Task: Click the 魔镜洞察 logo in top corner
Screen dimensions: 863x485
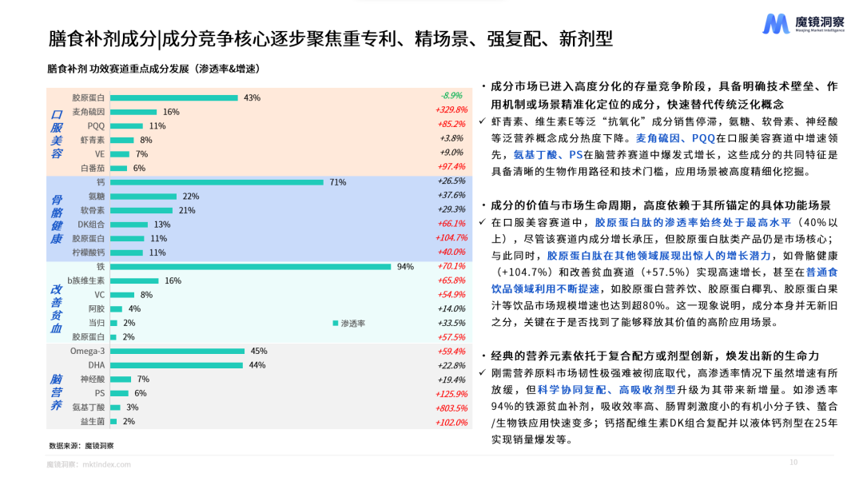Action: (x=803, y=23)
